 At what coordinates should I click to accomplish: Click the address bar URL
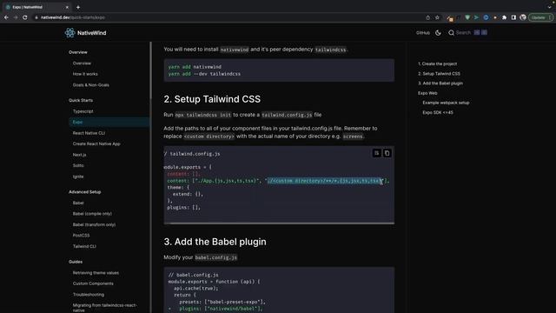pos(73,17)
